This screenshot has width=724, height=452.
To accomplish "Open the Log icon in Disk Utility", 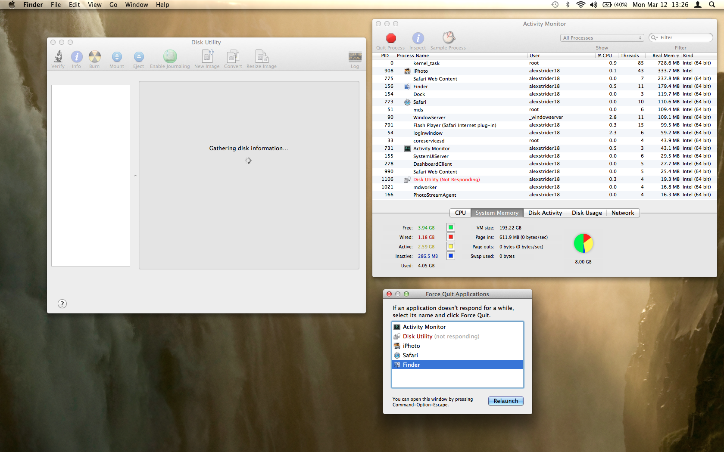I will pyautogui.click(x=355, y=57).
